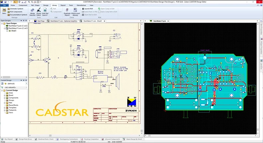Switch to the Home ribbon tab

coord(13,5)
